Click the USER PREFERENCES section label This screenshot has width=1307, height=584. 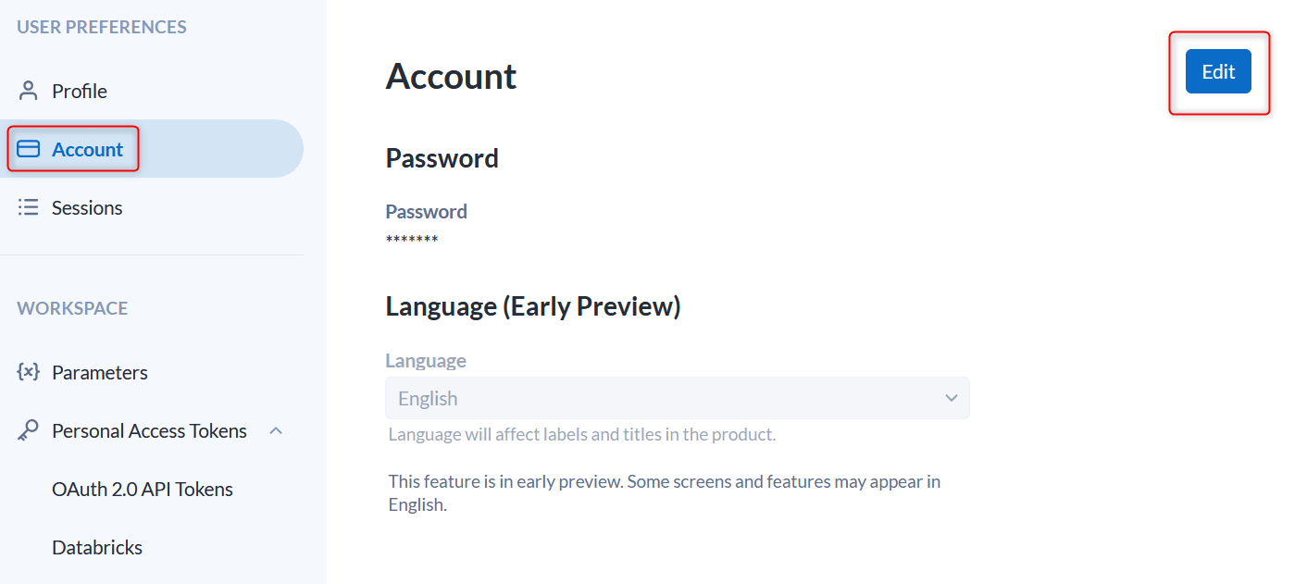(101, 27)
